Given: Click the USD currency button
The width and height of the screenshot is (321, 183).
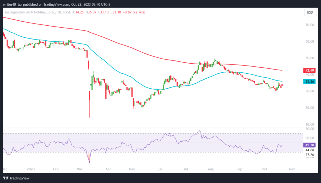Looking at the screenshot, I should point(310,12).
